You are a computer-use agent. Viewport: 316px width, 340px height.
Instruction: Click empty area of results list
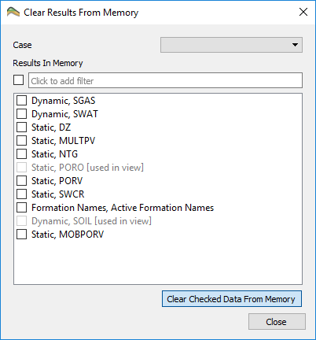[x=158, y=262]
